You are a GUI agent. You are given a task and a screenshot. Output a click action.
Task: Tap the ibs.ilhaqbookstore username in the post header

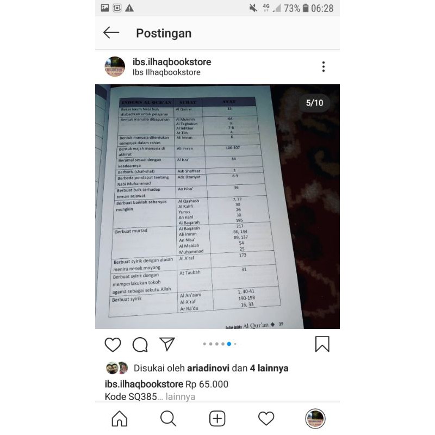172,62
